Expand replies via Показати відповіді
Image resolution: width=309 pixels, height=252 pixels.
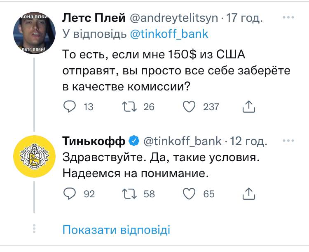click(116, 230)
